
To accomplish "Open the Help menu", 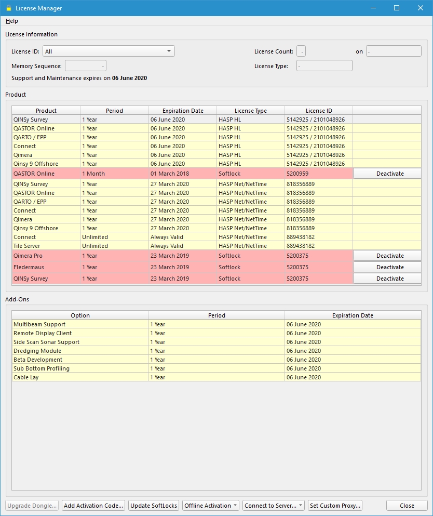I will 11,21.
